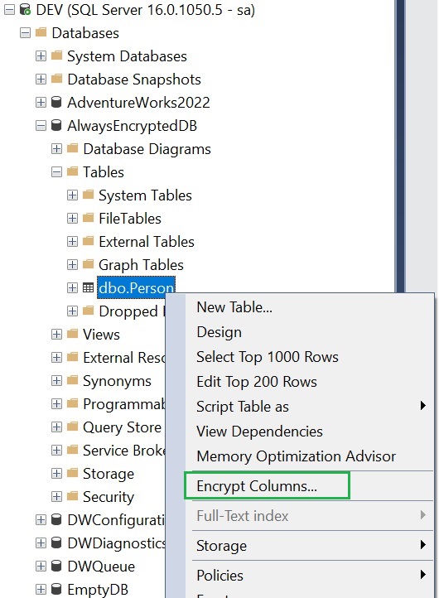Viewport: 439px width, 598px height.
Task: Choose Memory Optimization Advisor menu entry
Action: 296,456
